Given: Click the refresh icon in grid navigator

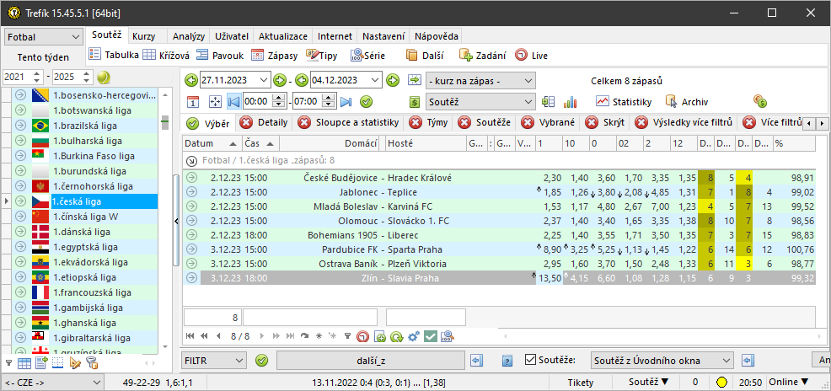Looking at the screenshot, I should (x=396, y=336).
